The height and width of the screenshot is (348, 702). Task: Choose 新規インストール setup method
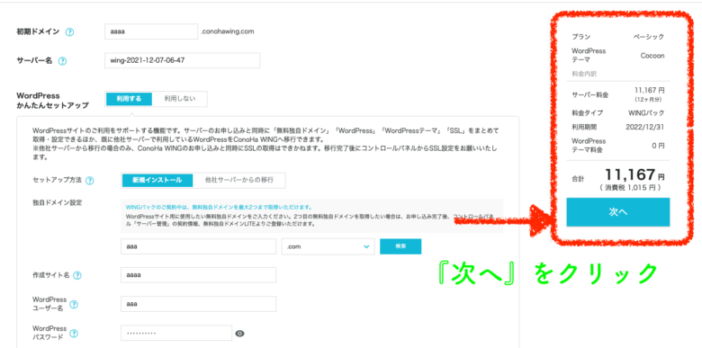pyautogui.click(x=157, y=180)
